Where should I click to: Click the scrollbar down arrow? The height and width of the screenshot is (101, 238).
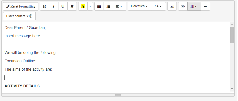[x=232, y=89]
